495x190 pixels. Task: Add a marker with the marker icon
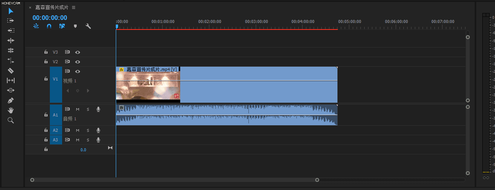[x=75, y=26]
